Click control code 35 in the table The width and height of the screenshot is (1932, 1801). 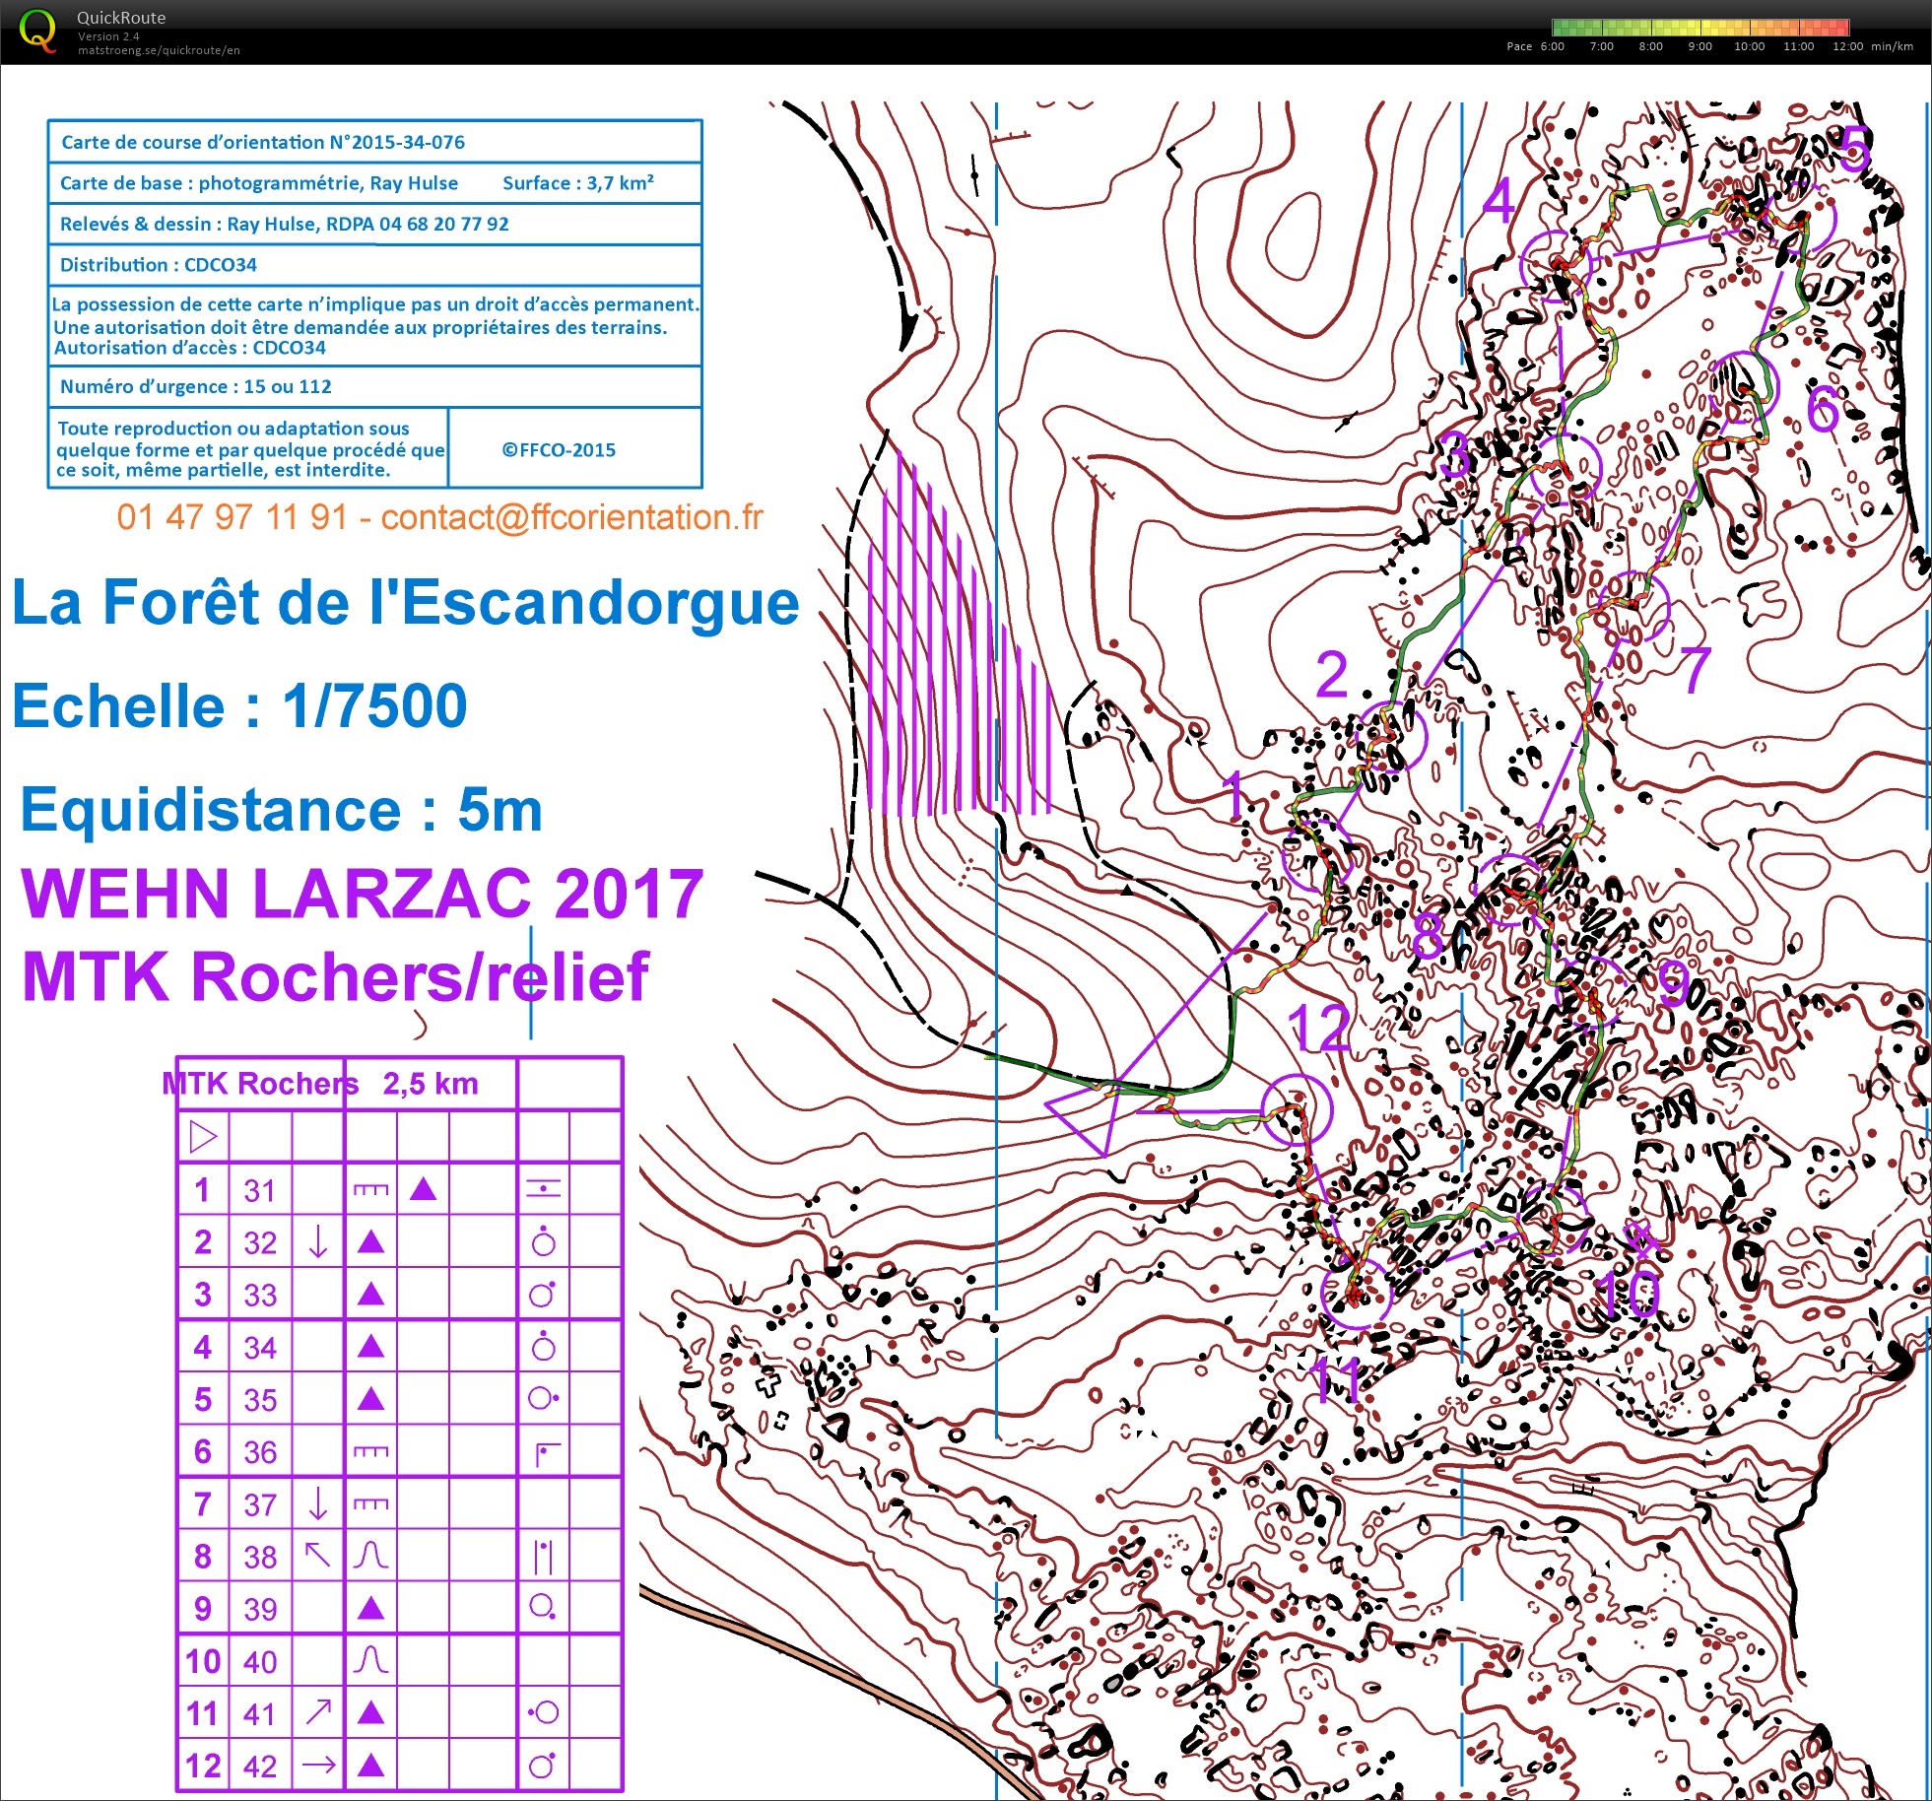click(260, 1399)
